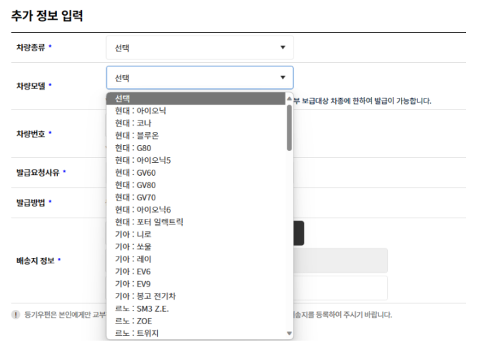479x342 pixels.
Task: Click the 차량종류 field label
Action: [x=31, y=47]
